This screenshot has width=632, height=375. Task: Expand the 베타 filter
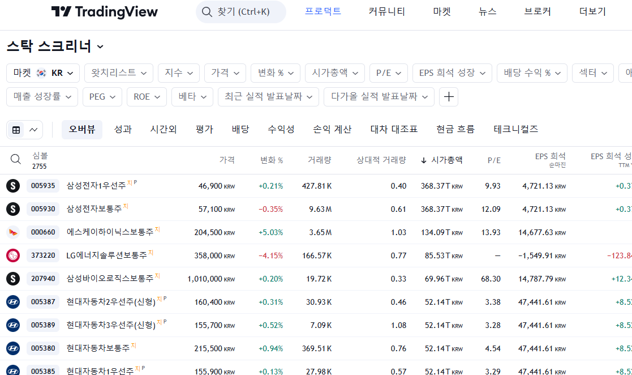pyautogui.click(x=192, y=97)
